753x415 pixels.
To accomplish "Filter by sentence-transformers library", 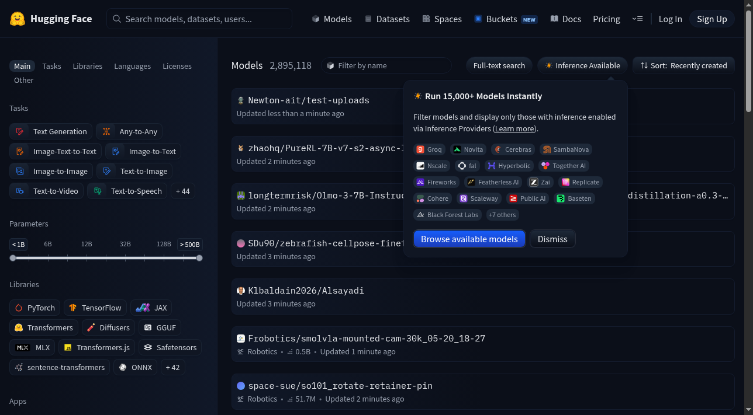I will tap(60, 367).
